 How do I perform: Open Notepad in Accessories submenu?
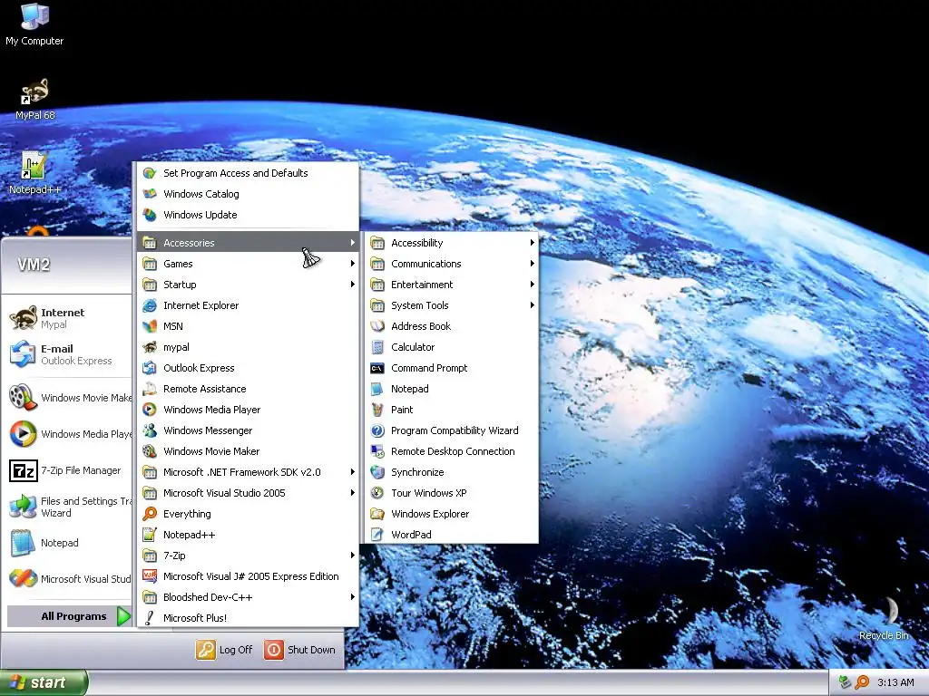[x=452, y=389]
